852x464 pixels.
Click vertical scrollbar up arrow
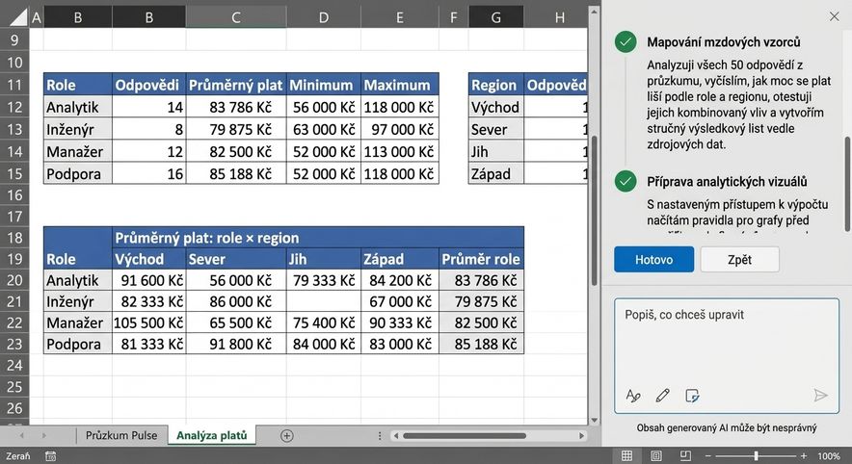pos(594,11)
